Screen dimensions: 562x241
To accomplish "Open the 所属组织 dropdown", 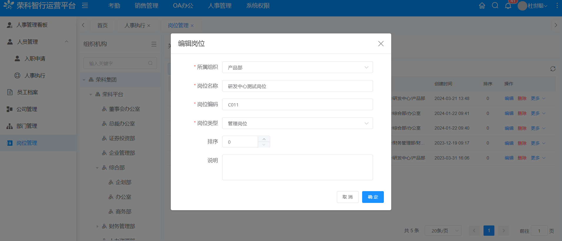I will [297, 67].
